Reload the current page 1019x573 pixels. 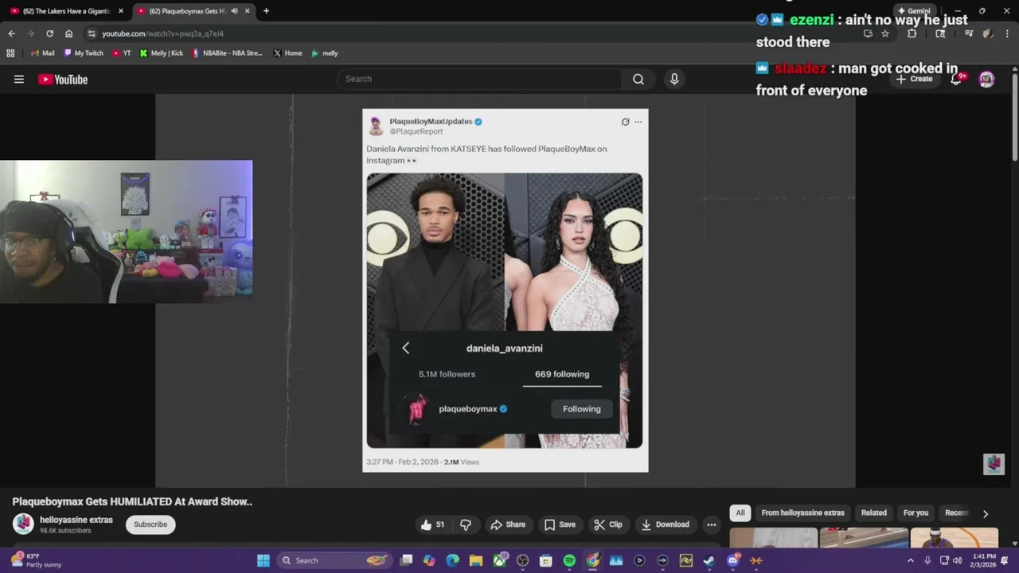coord(49,33)
